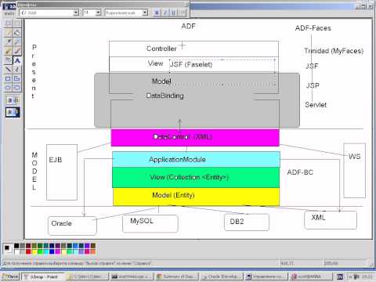Image resolution: width=376 pixels, height=282 pixels.
Task: Switch to the Summary taskbar button
Action: coord(176,277)
